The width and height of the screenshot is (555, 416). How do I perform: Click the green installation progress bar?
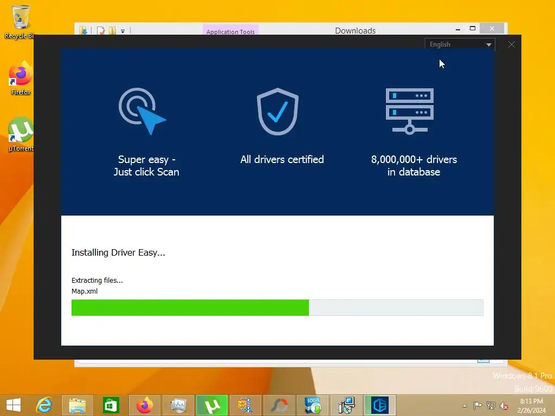[x=277, y=308]
